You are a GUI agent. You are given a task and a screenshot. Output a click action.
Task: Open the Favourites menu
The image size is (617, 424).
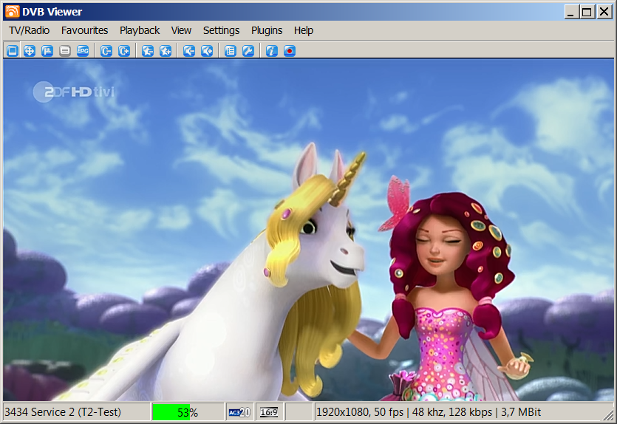click(x=84, y=30)
